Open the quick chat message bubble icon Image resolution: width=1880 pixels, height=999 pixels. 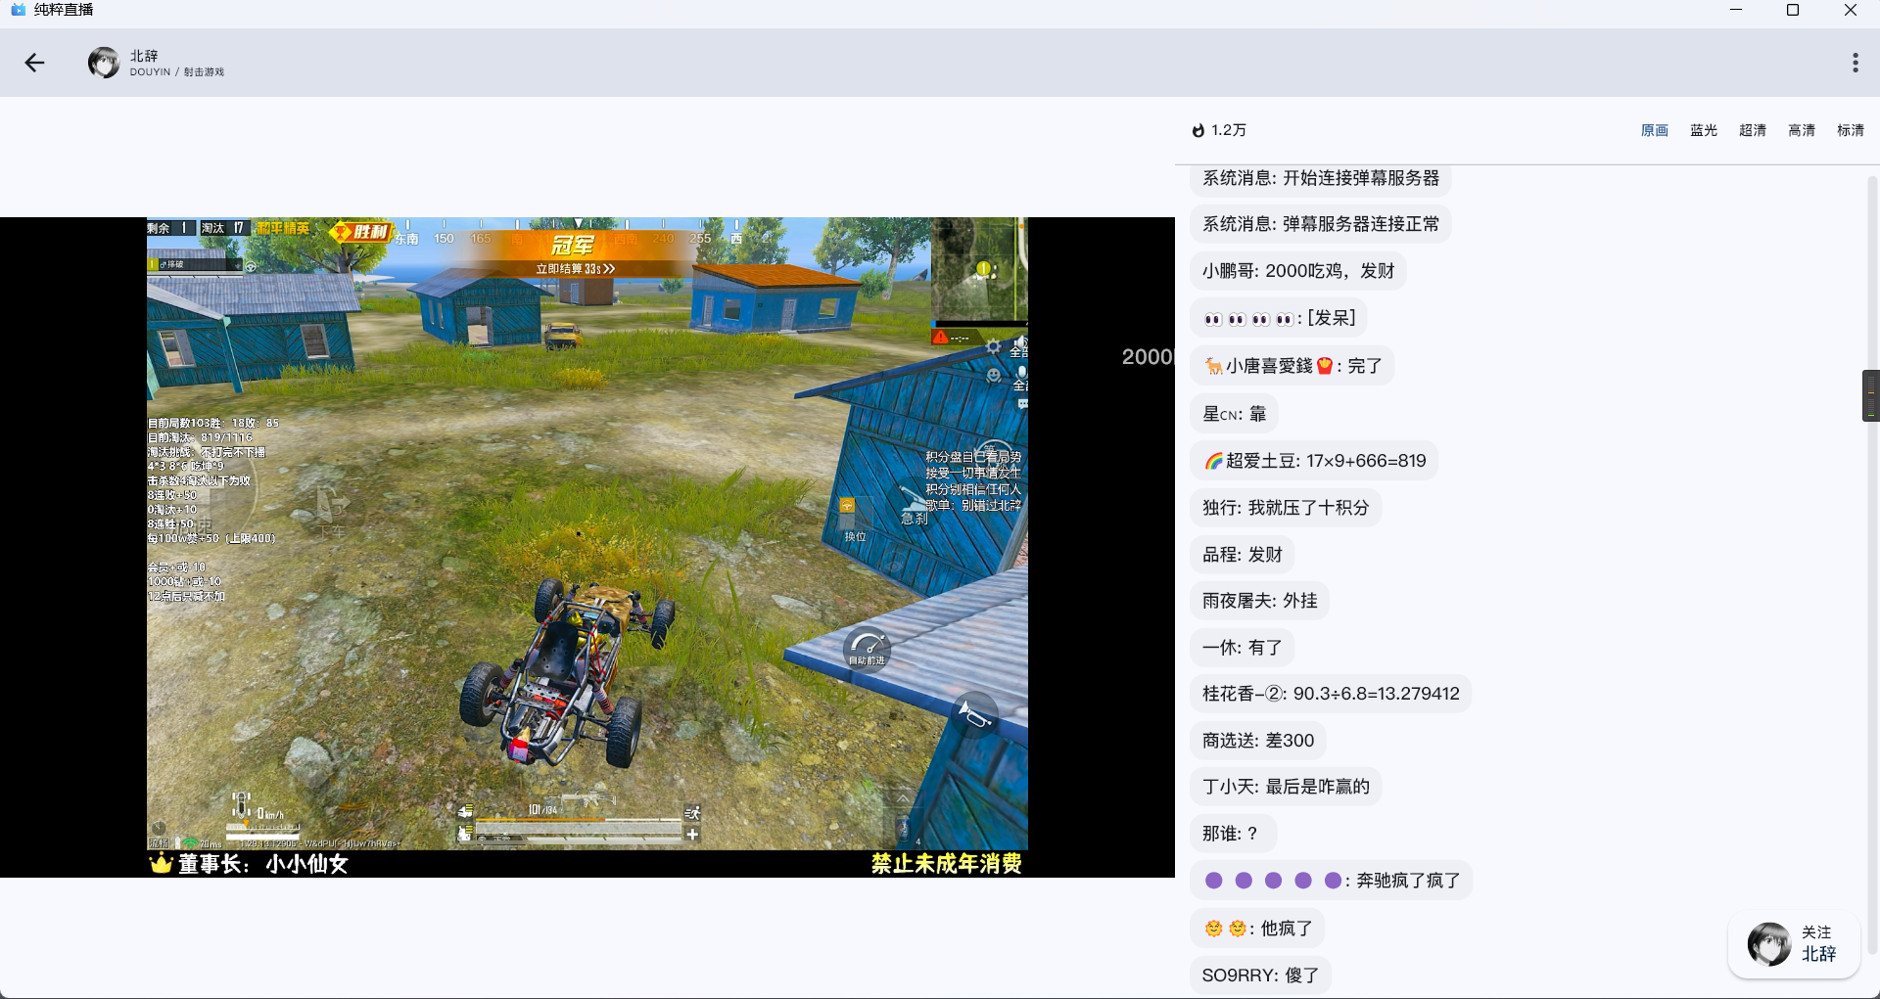[x=1021, y=404]
